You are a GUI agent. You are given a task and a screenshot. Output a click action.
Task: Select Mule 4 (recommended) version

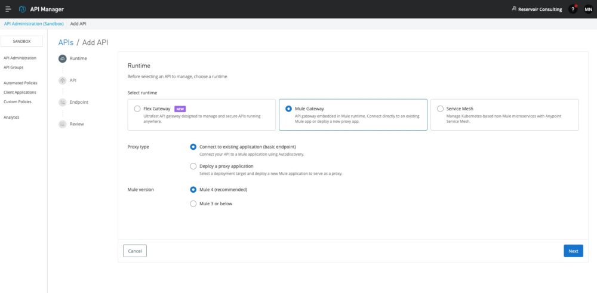(193, 190)
